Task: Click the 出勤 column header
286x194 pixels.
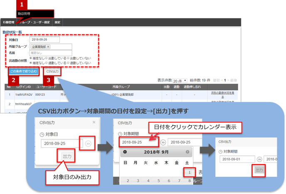Action: click(x=167, y=87)
